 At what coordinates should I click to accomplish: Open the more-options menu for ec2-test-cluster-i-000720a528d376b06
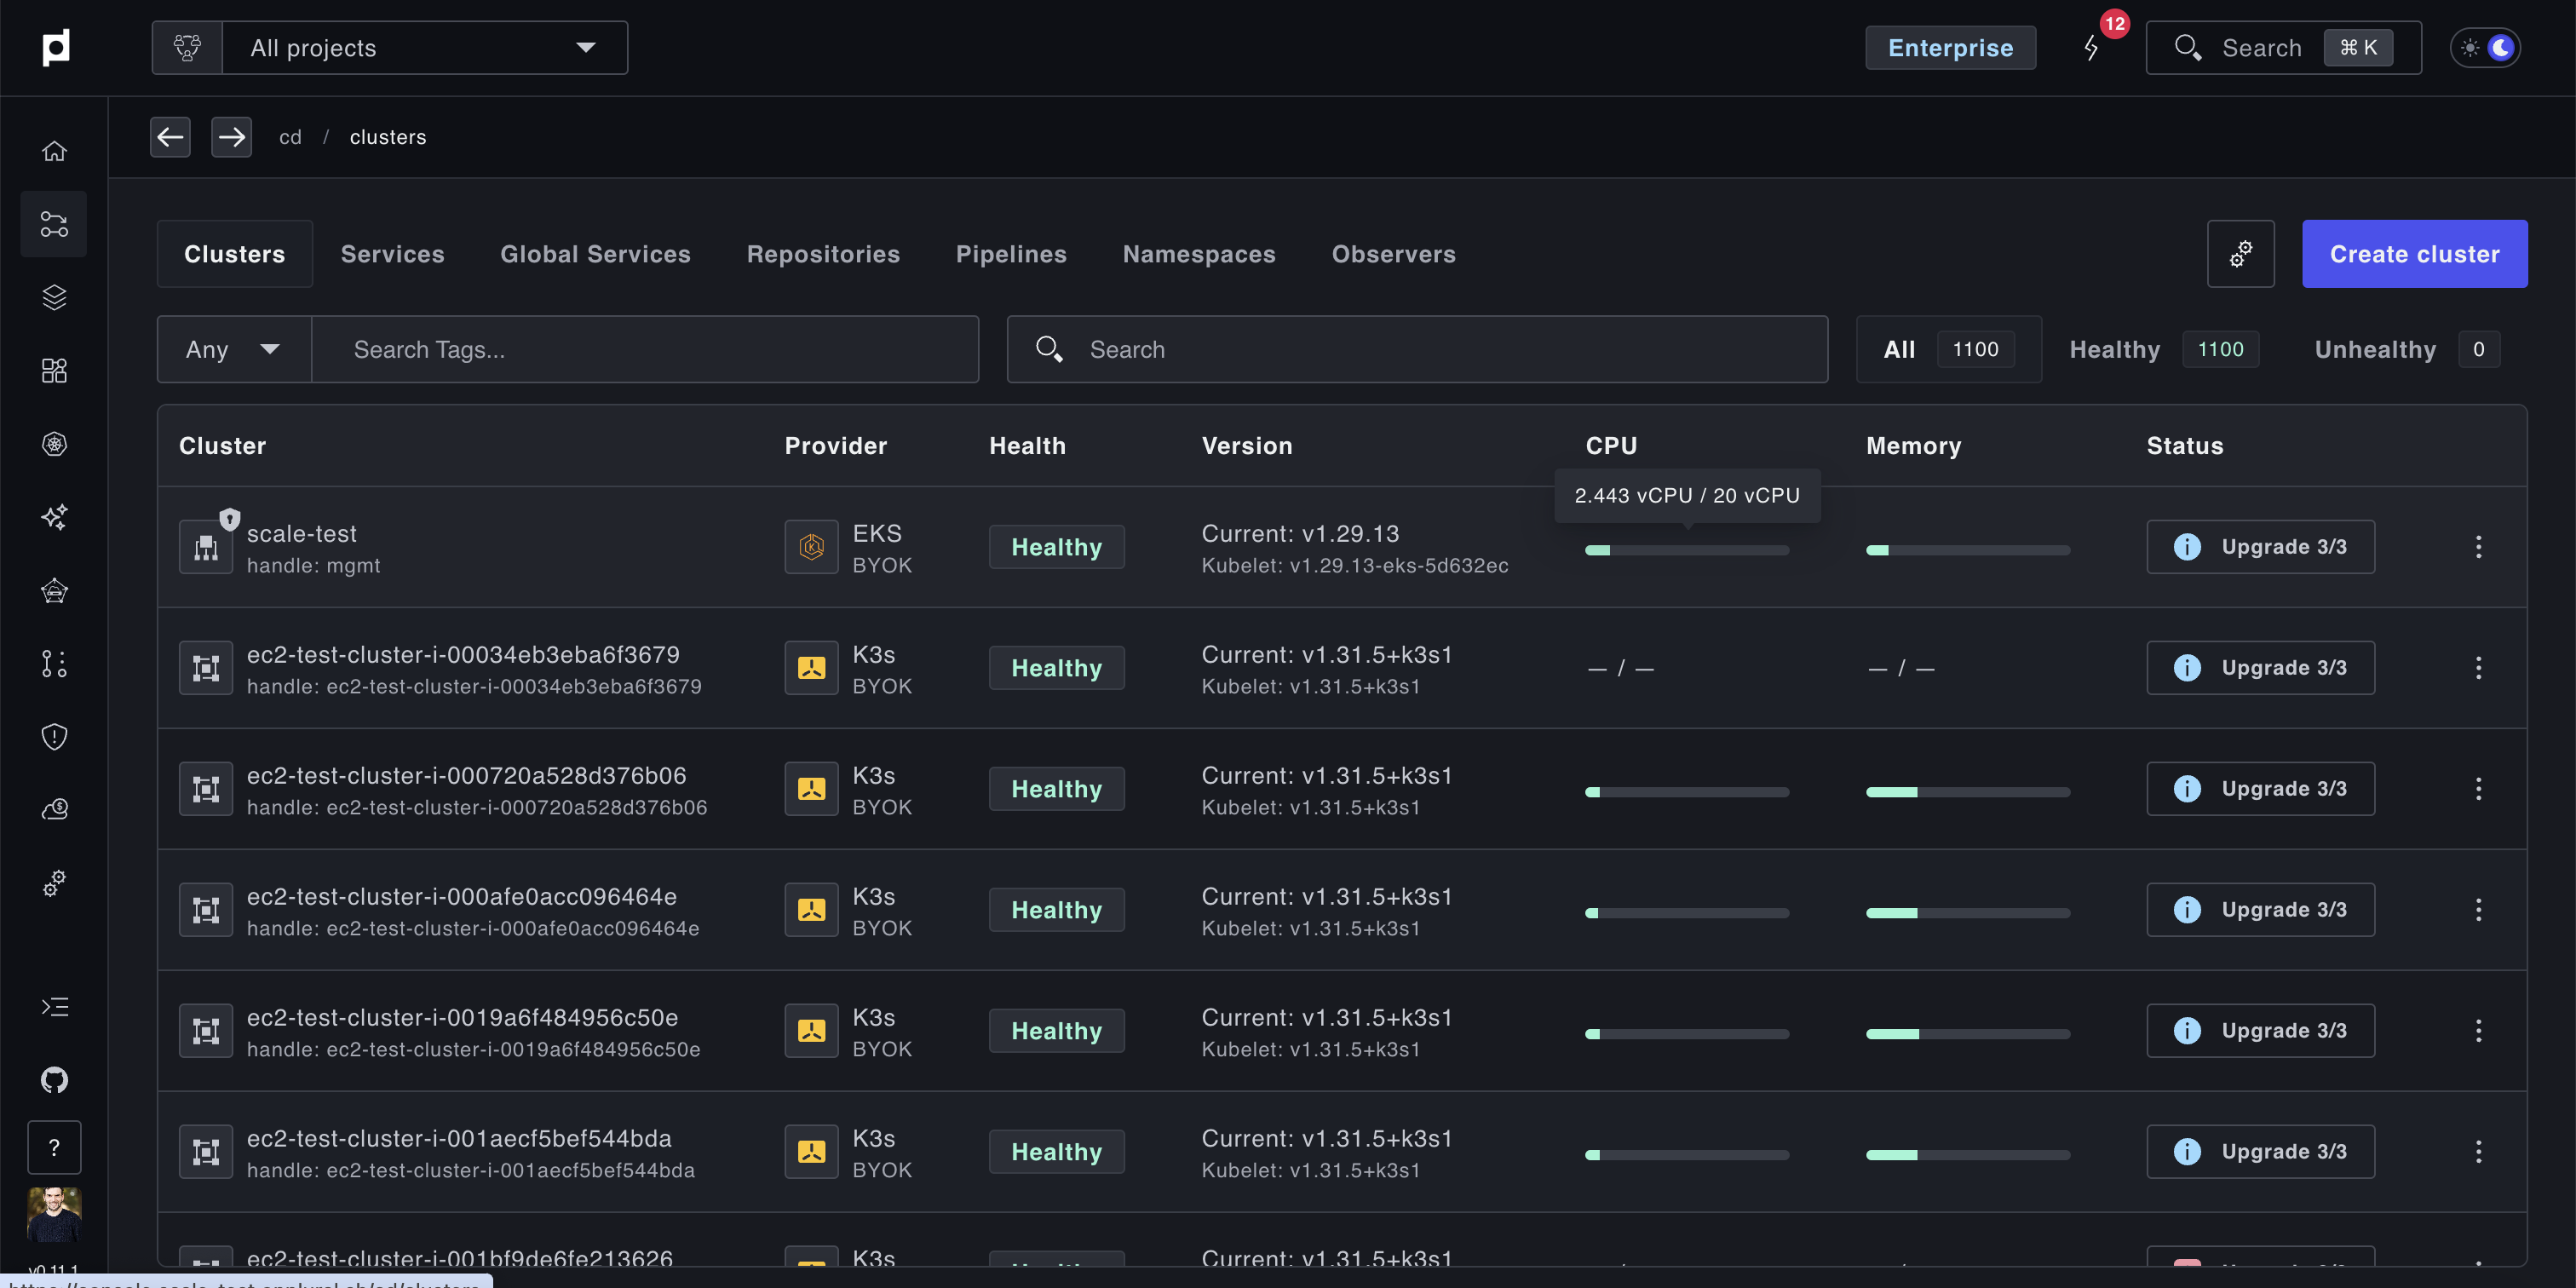click(2478, 789)
